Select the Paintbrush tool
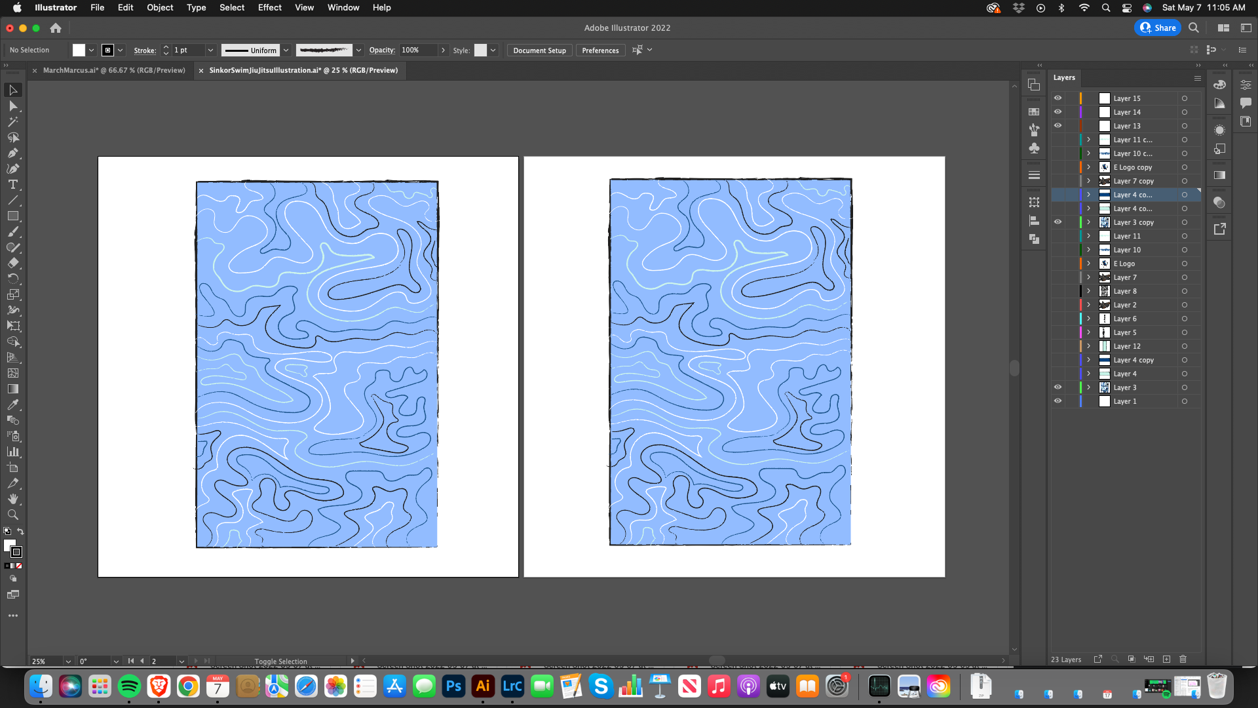The image size is (1258, 708). (x=12, y=232)
